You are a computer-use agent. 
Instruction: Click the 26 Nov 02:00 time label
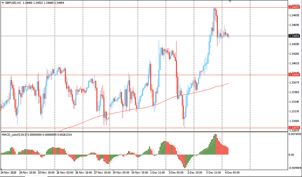pos(64,172)
